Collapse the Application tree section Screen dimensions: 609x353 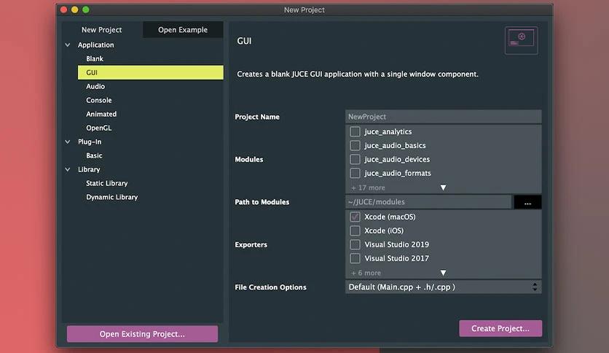pos(68,45)
